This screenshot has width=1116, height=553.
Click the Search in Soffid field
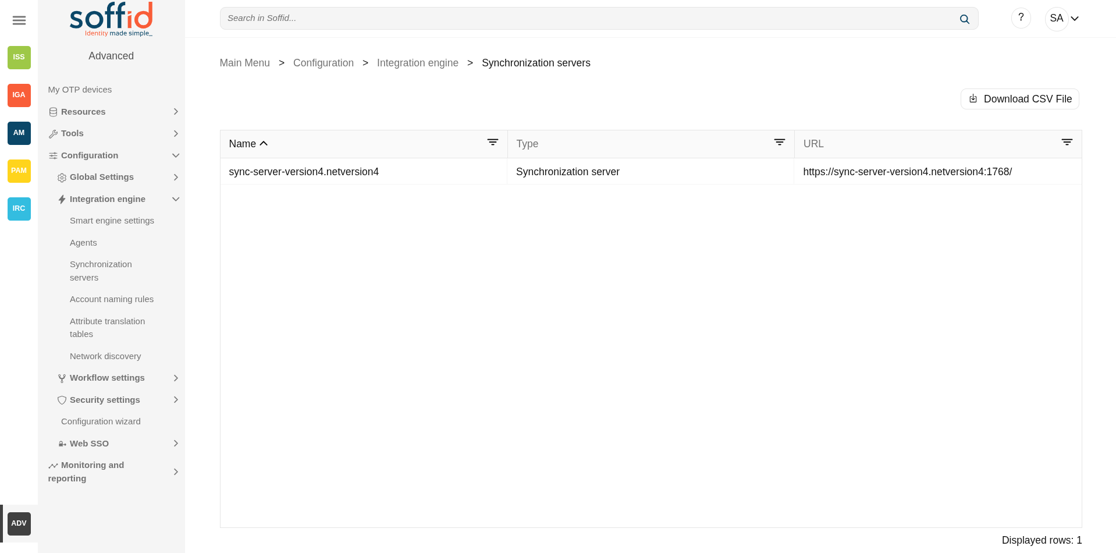599,18
